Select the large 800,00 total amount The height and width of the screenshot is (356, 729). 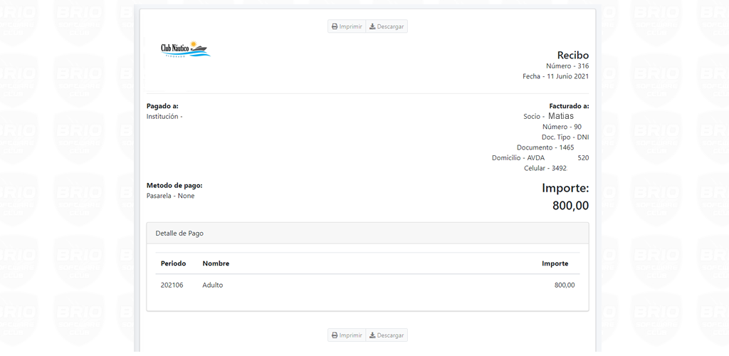(570, 206)
